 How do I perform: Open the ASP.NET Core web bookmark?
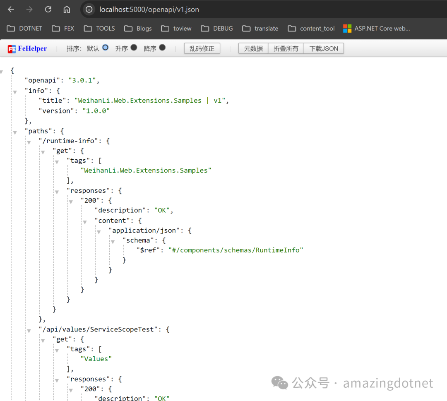pos(377,29)
